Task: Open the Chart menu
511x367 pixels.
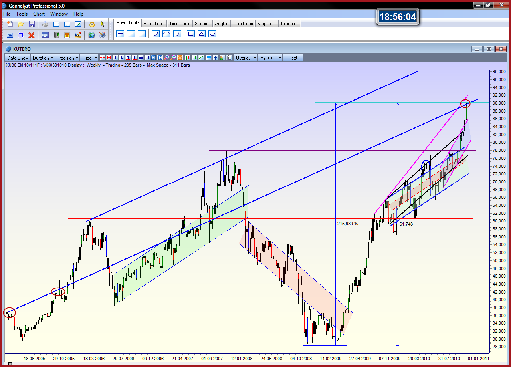Action: point(39,14)
